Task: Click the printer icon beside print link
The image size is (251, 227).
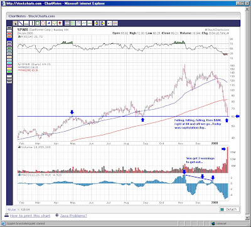Action: pos(7,215)
